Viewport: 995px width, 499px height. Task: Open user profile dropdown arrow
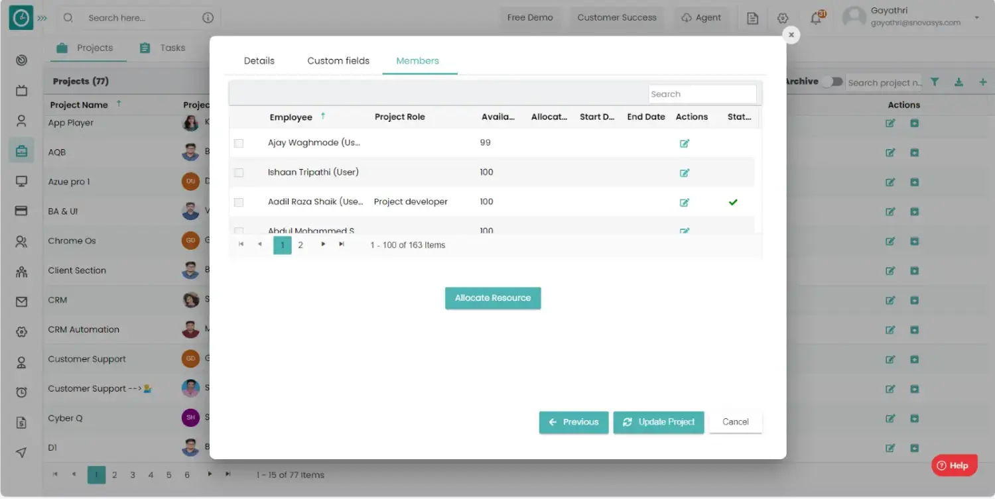(x=976, y=18)
